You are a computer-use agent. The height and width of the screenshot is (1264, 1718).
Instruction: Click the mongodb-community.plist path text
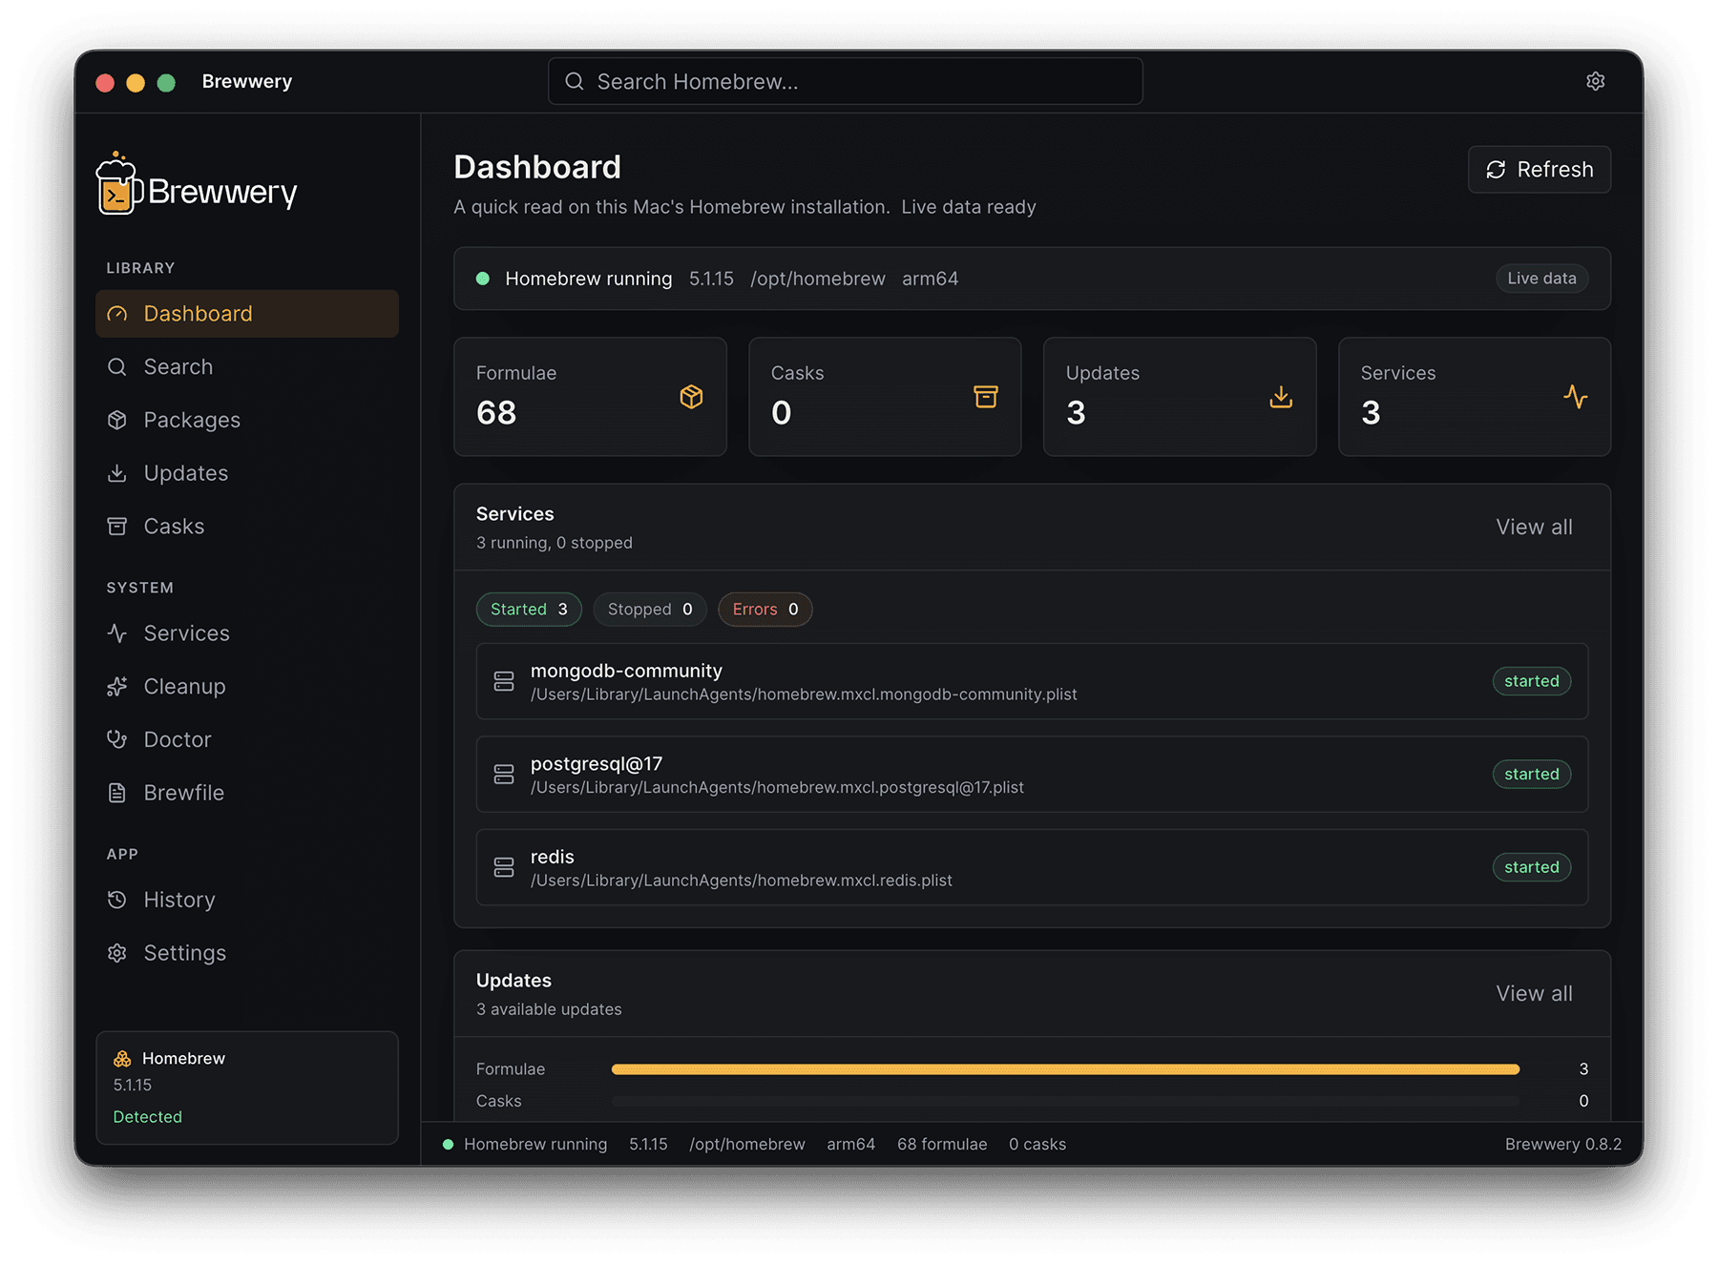click(804, 694)
